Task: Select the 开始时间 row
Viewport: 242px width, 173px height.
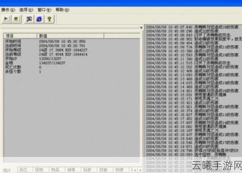Action: tap(72, 41)
